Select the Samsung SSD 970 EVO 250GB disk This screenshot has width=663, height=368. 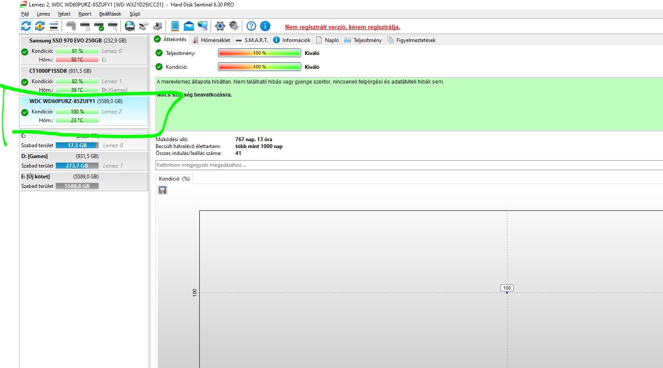84,50
